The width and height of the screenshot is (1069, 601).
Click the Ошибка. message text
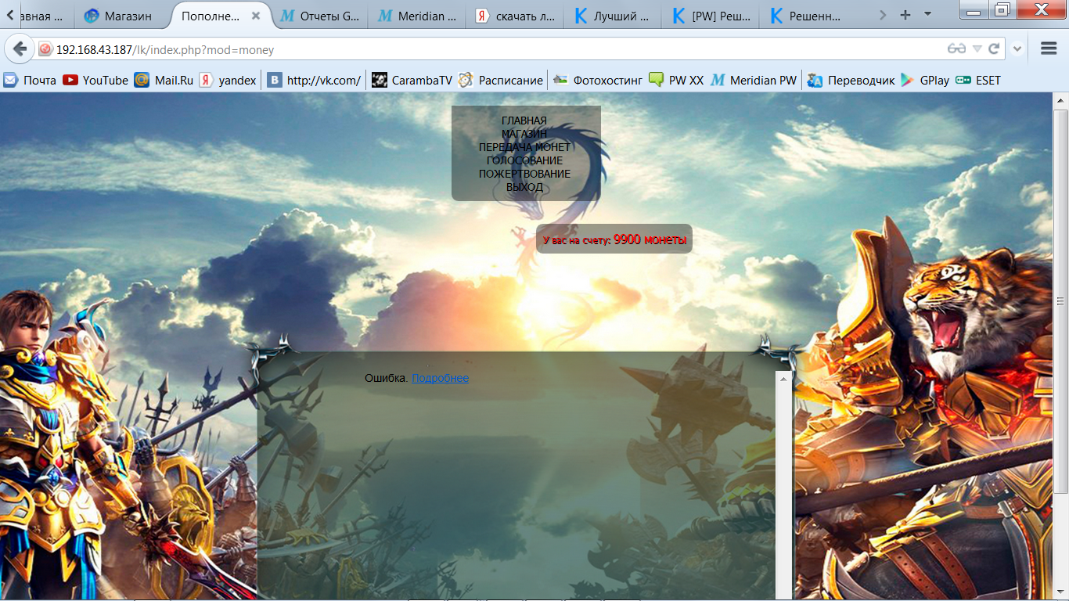pos(387,378)
